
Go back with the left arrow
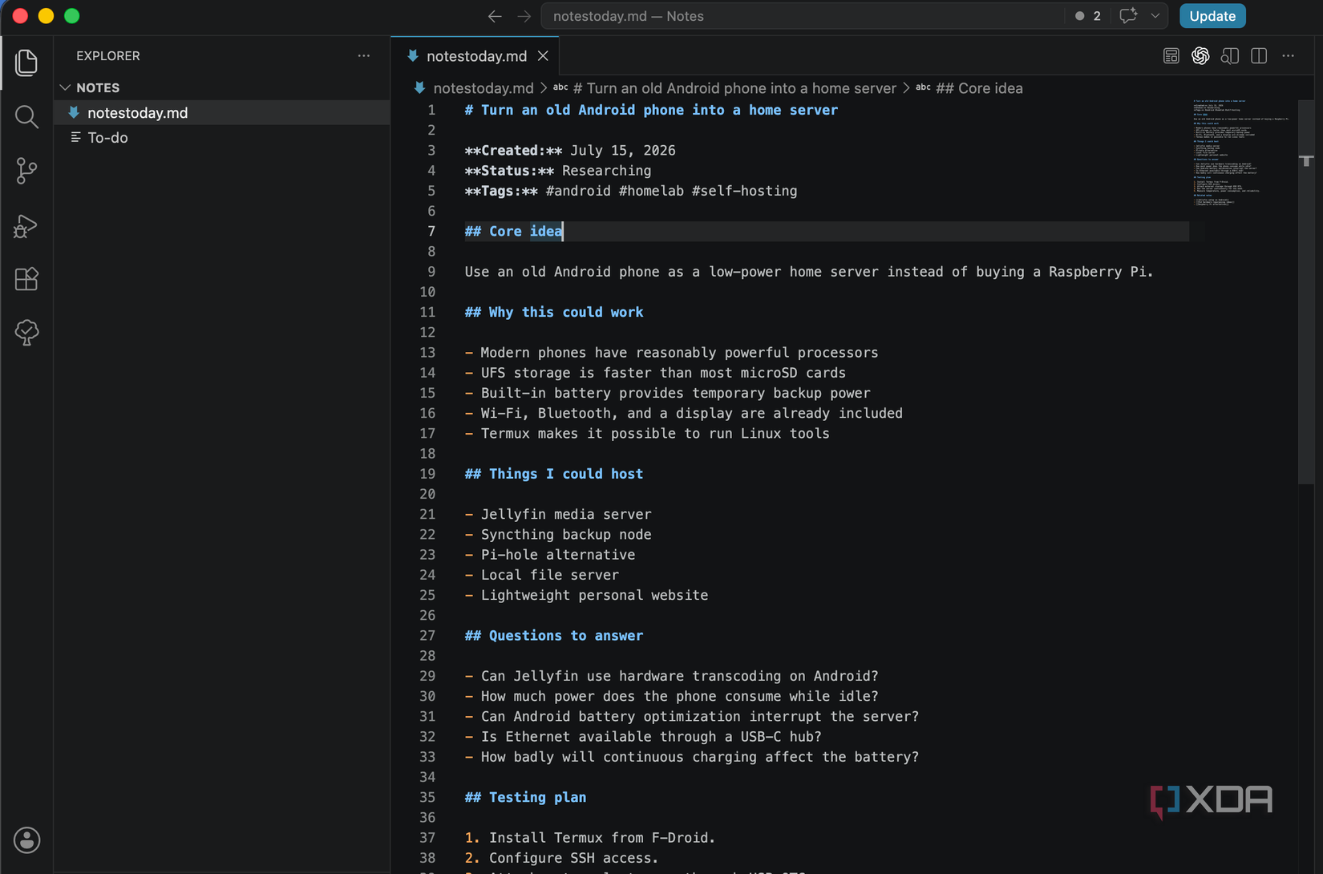point(495,16)
